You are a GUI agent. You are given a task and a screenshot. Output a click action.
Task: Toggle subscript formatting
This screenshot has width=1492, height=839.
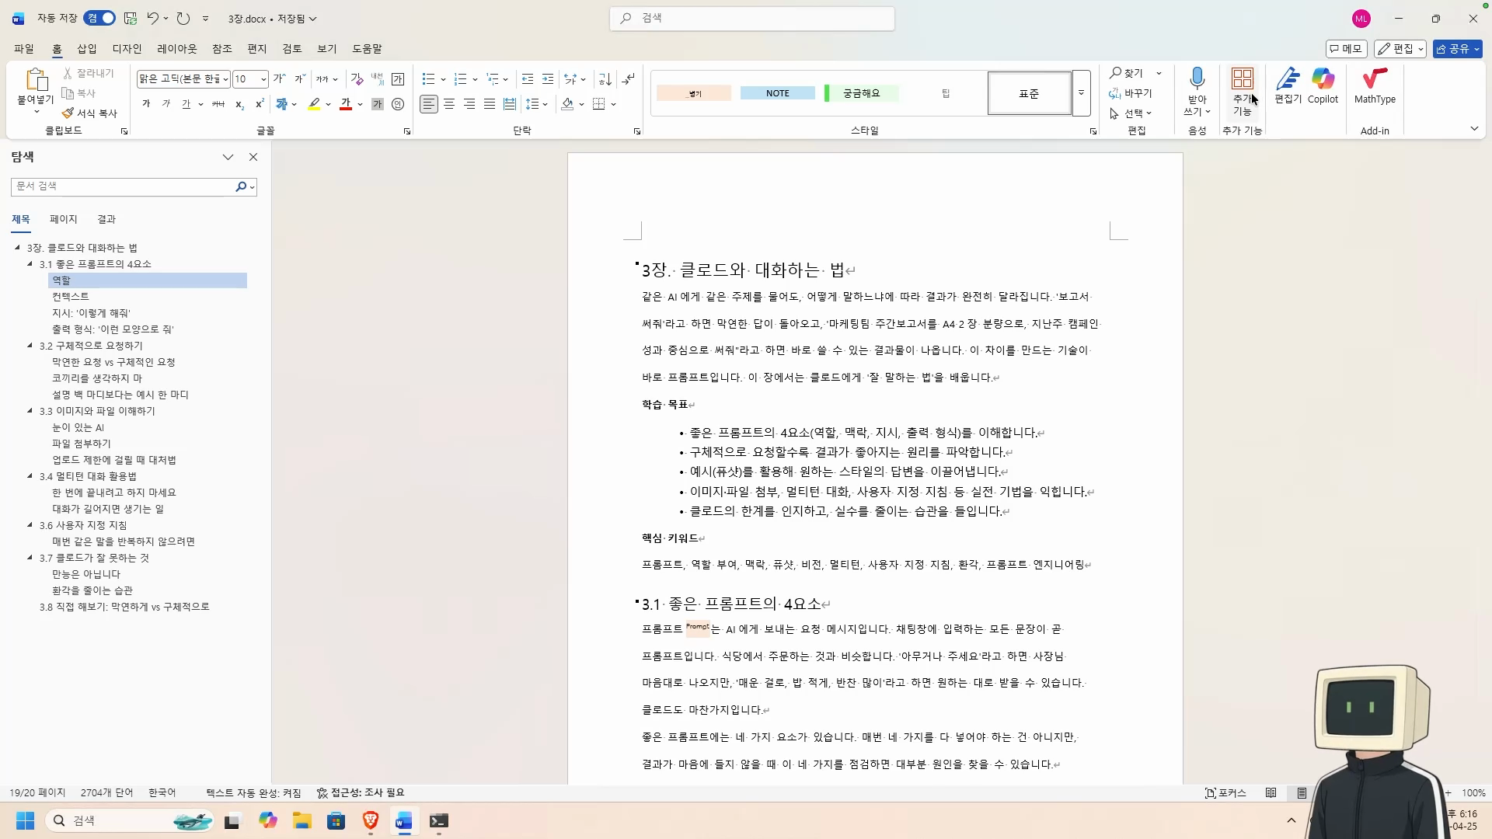(239, 104)
